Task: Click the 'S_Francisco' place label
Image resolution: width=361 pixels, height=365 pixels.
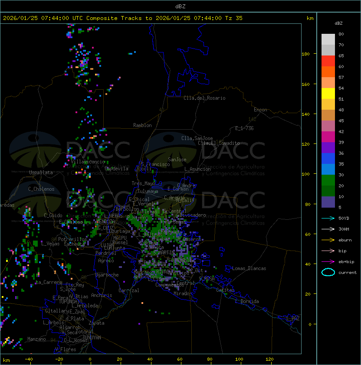Action: point(155,164)
